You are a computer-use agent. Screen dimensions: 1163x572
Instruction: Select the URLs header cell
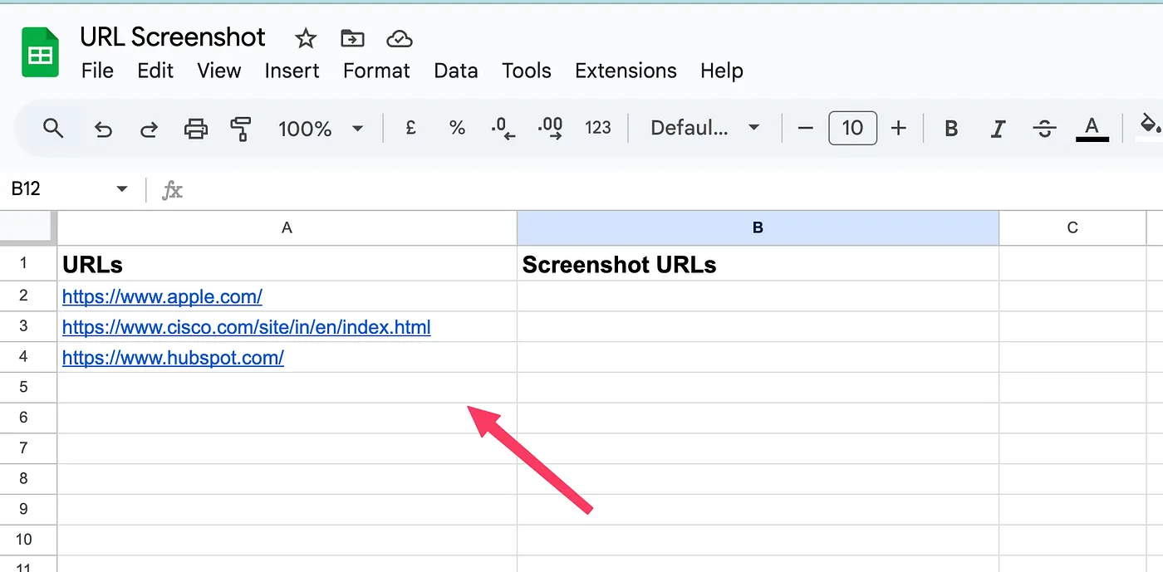(287, 264)
